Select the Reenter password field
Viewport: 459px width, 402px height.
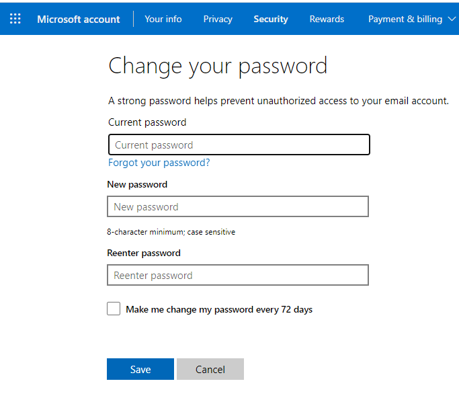click(x=238, y=275)
